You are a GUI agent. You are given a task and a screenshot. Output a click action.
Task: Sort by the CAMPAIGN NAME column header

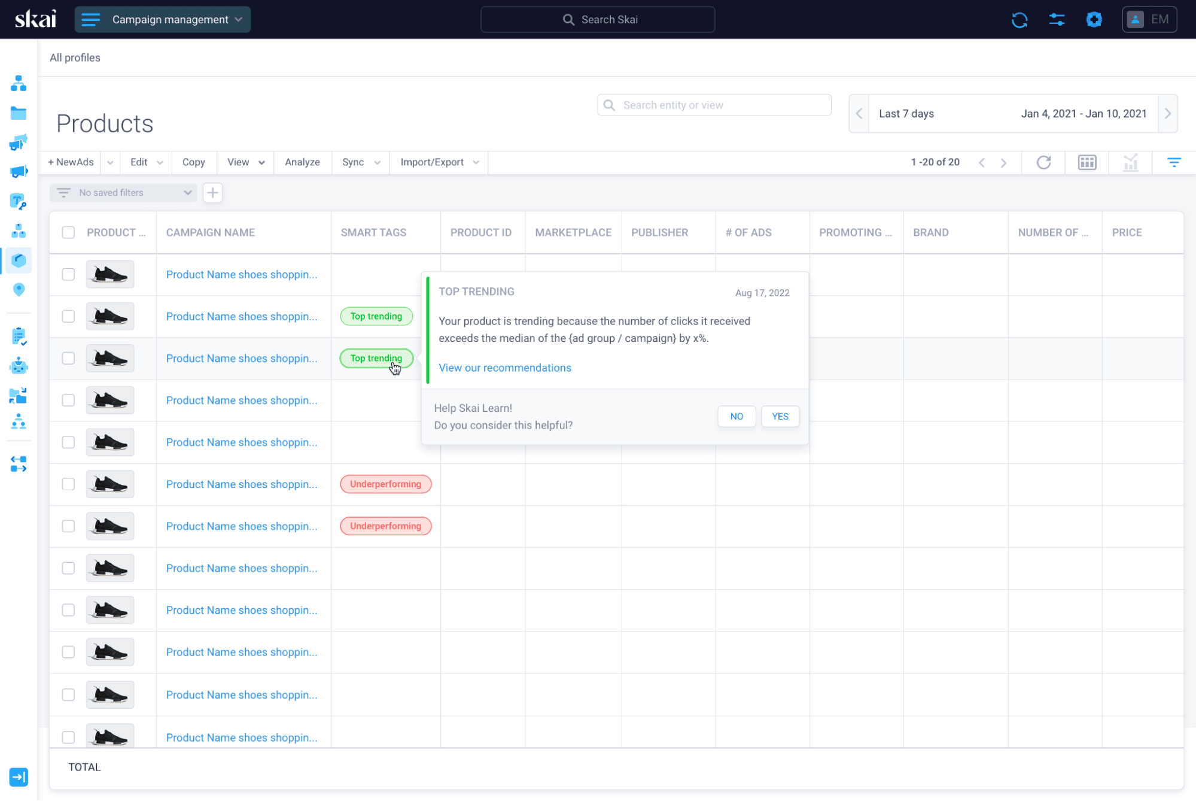(211, 232)
